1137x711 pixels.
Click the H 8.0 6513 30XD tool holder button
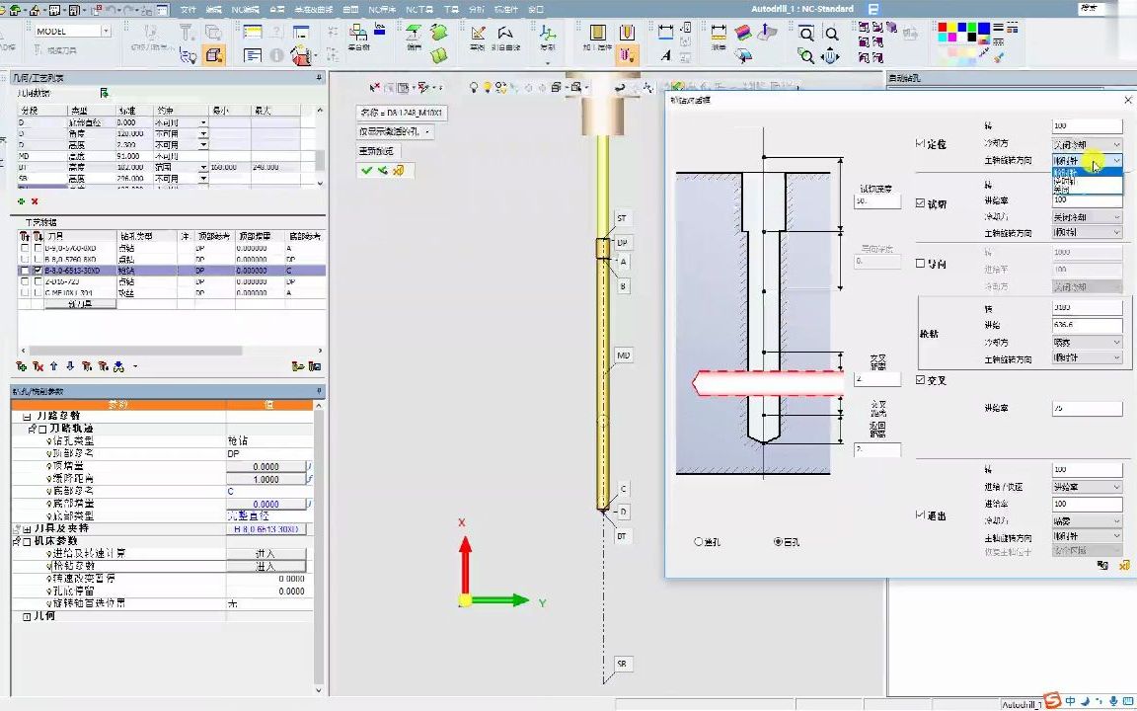[x=265, y=529]
